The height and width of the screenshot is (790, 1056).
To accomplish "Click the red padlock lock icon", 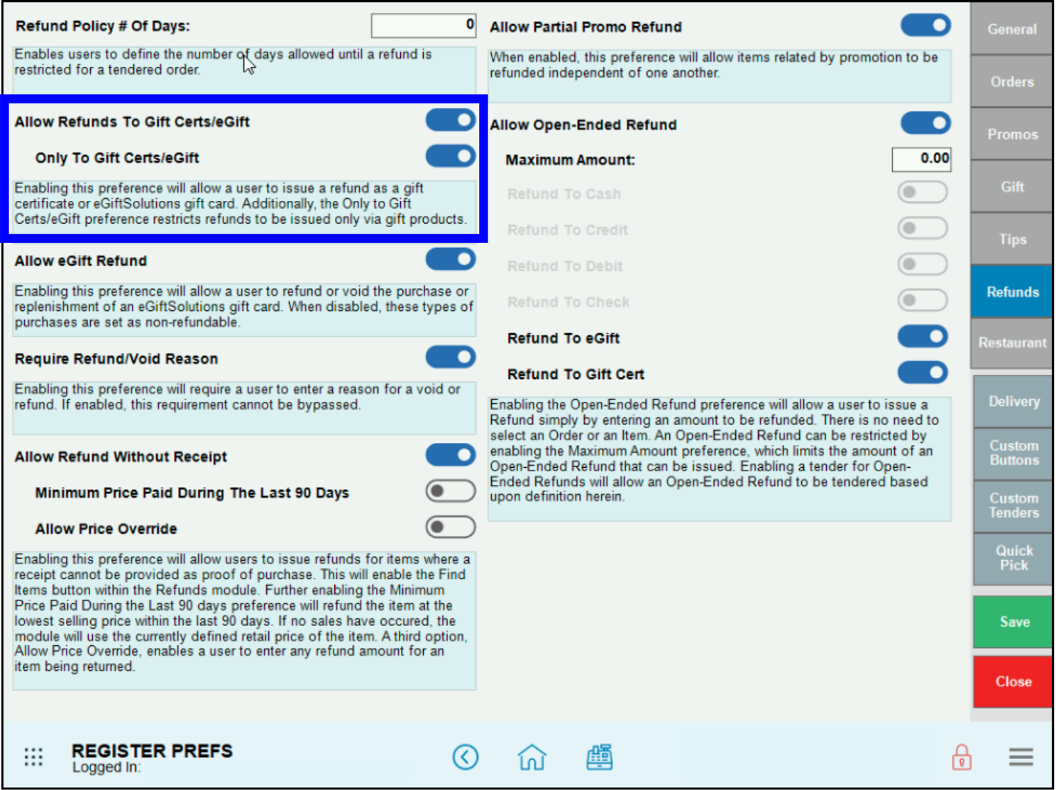I will point(962,757).
